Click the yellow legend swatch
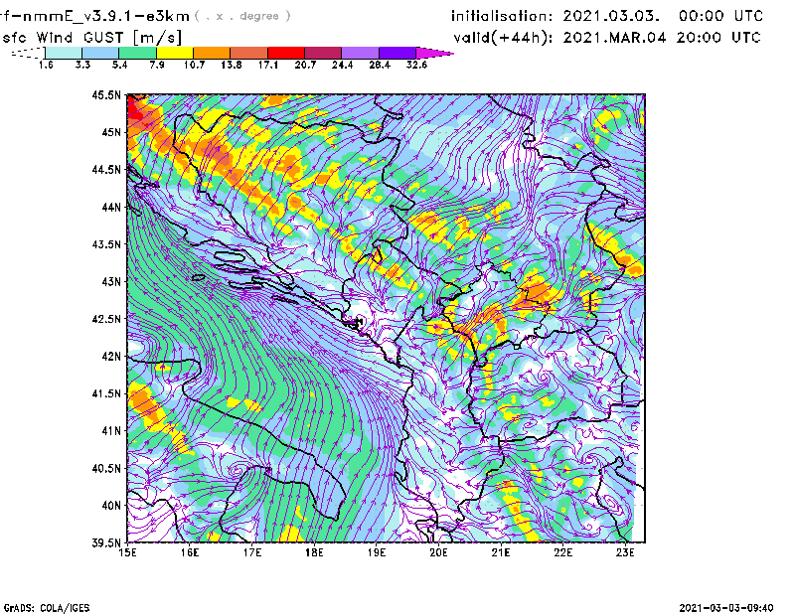This screenshot has width=795, height=614. tap(175, 53)
